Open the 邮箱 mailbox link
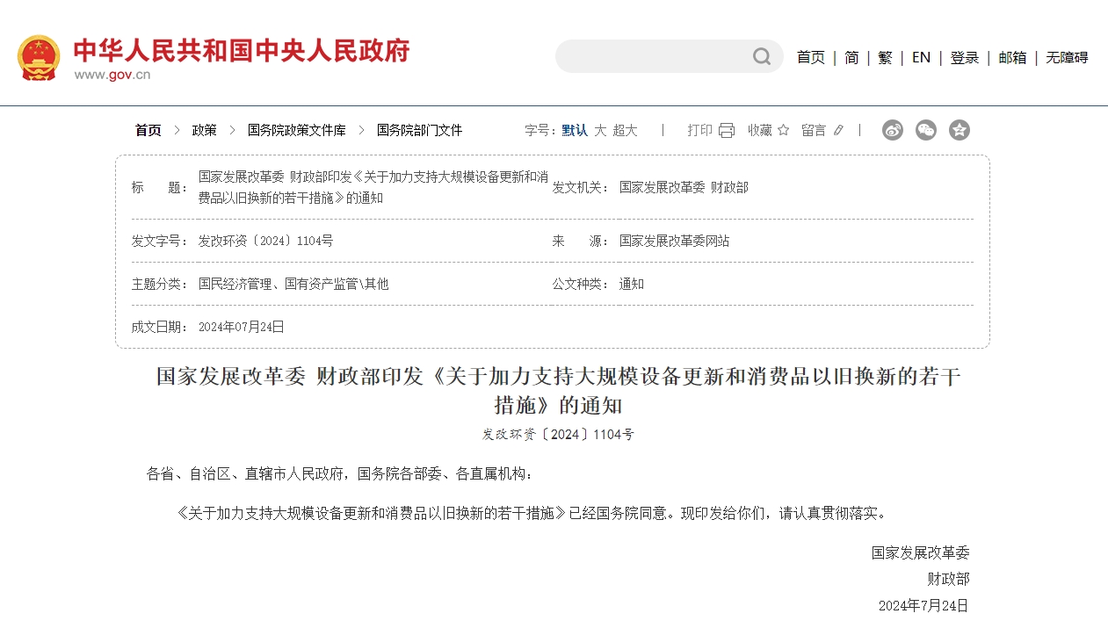This screenshot has height=628, width=1108. pos(1012,57)
